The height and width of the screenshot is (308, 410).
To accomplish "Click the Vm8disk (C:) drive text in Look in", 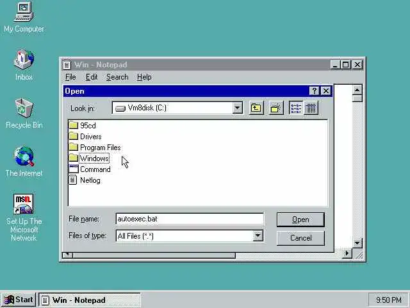I will pos(147,108).
